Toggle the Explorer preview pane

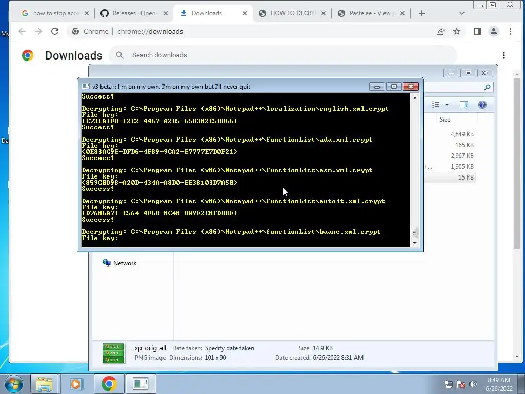click(x=464, y=105)
